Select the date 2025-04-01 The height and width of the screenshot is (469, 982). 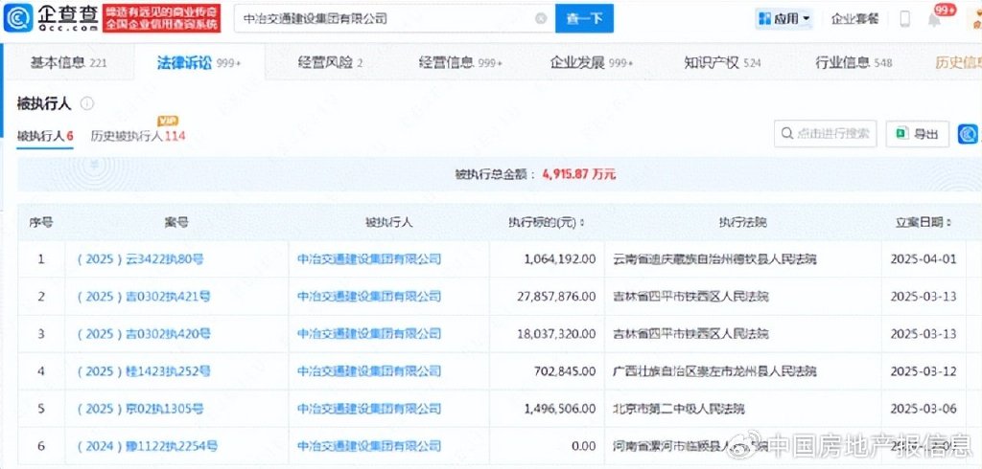924,258
